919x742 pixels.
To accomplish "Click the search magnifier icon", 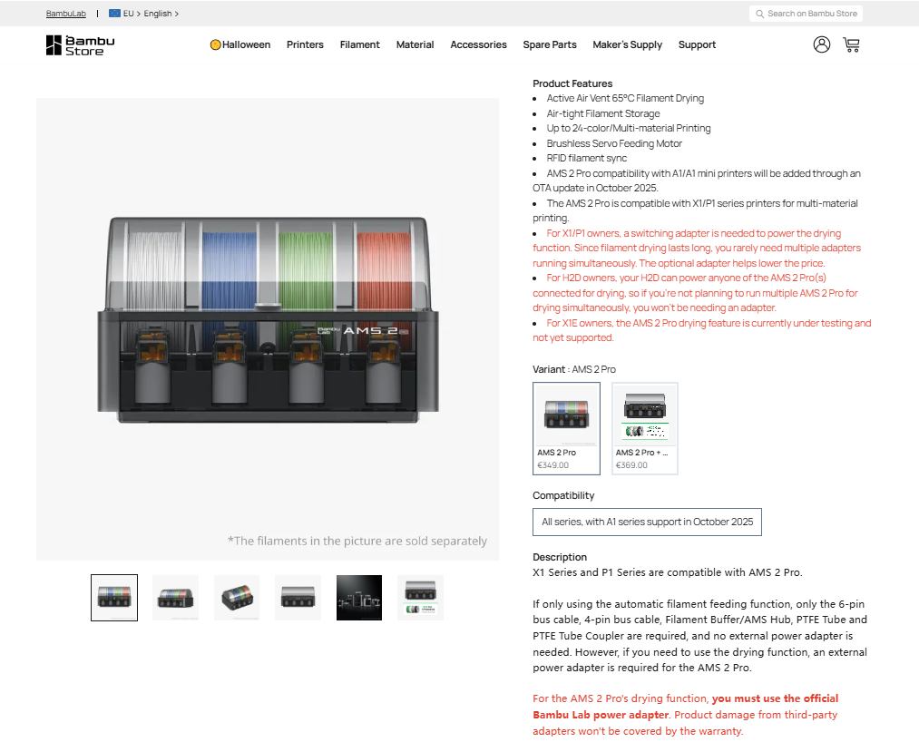I will (x=759, y=14).
